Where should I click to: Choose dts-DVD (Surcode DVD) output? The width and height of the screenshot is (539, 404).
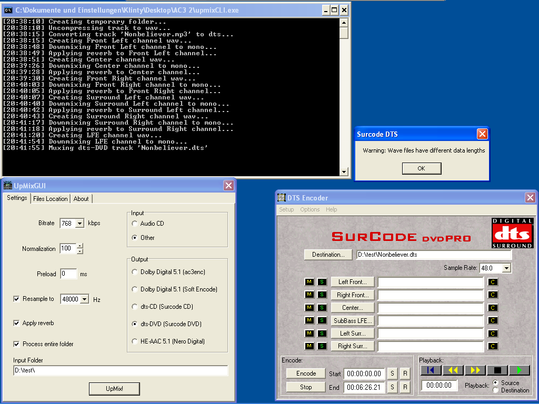tap(167, 324)
